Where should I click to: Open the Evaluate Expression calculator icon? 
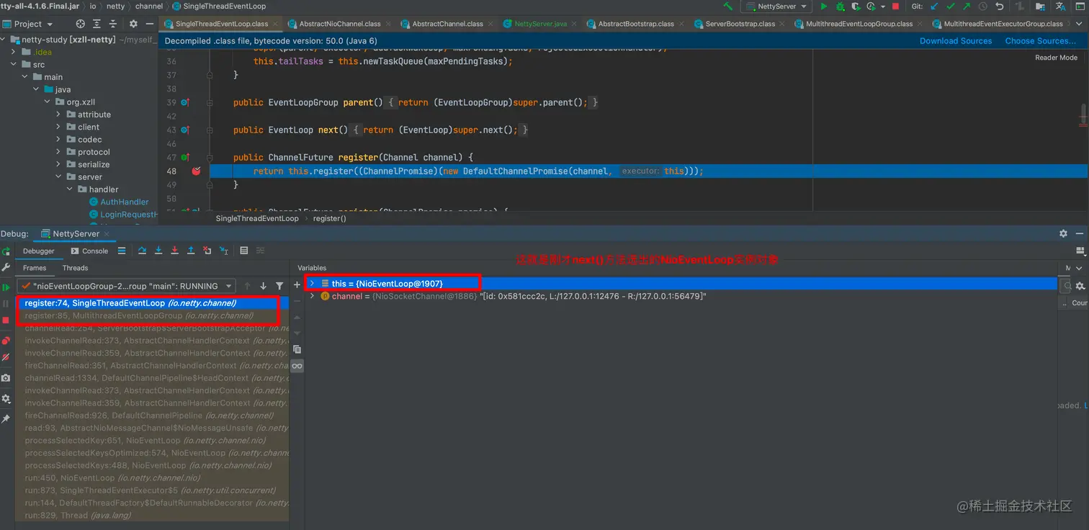[243, 251]
